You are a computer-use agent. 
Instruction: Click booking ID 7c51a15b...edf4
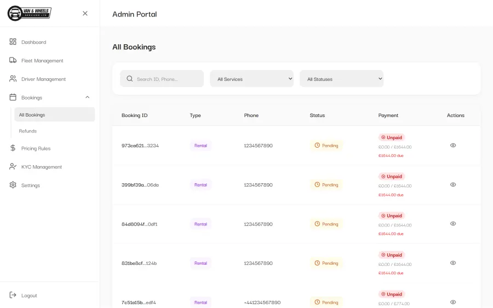[x=139, y=303]
